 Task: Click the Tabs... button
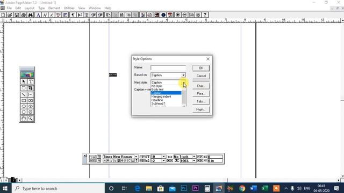click(201, 101)
